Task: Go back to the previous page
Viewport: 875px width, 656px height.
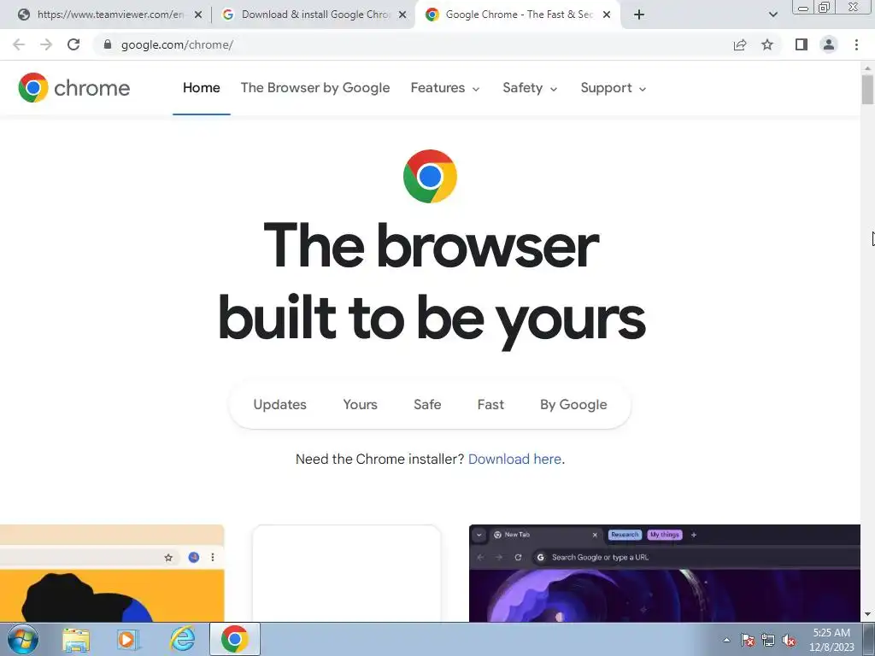Action: 19,44
